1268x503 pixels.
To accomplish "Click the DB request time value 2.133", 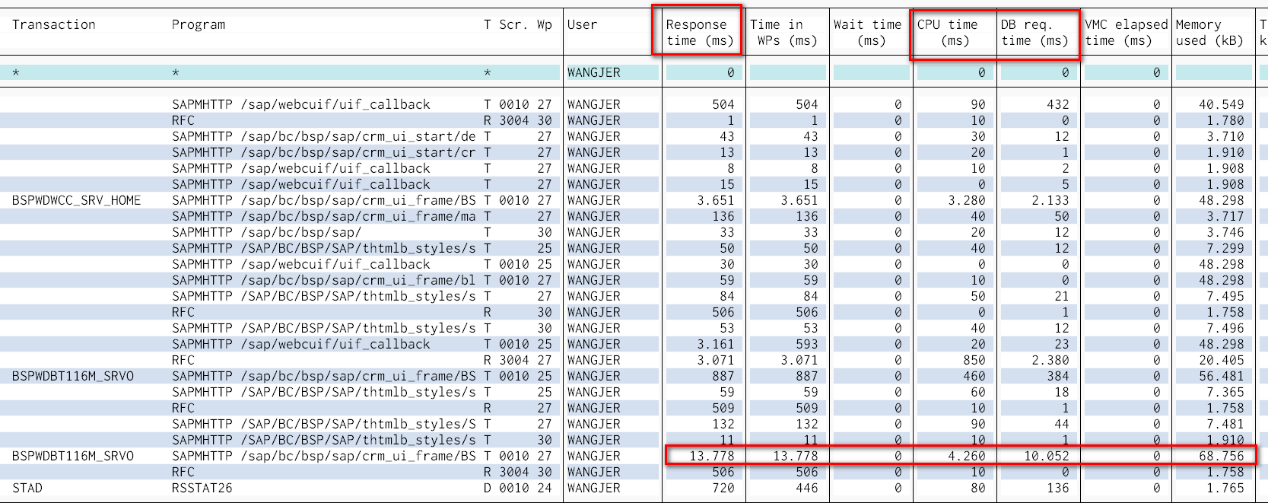I will click(1050, 200).
